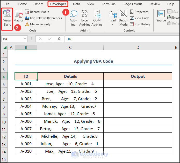Image resolution: width=180 pixels, height=163 pixels.
Task: Open the Add-ins dialog
Action: 73,18
